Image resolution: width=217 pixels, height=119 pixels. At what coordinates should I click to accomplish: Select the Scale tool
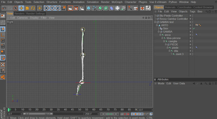27,8
